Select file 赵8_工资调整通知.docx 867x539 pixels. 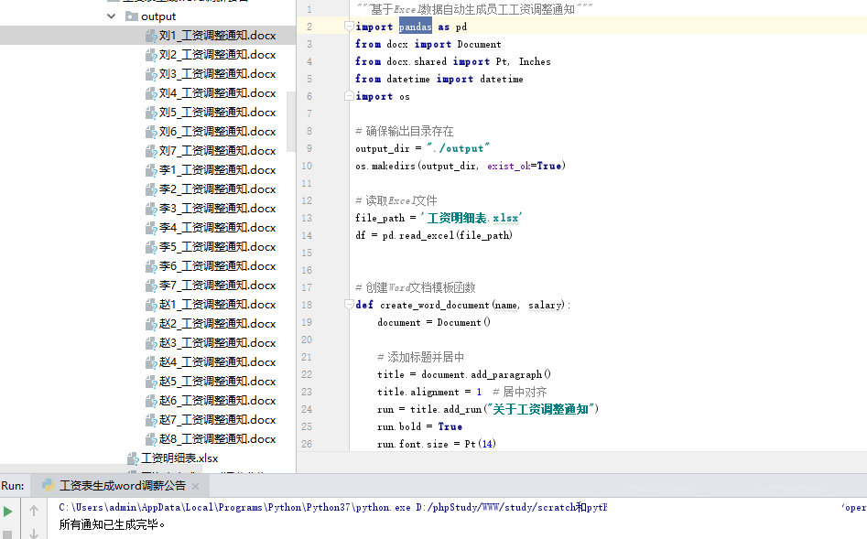pyautogui.click(x=217, y=439)
